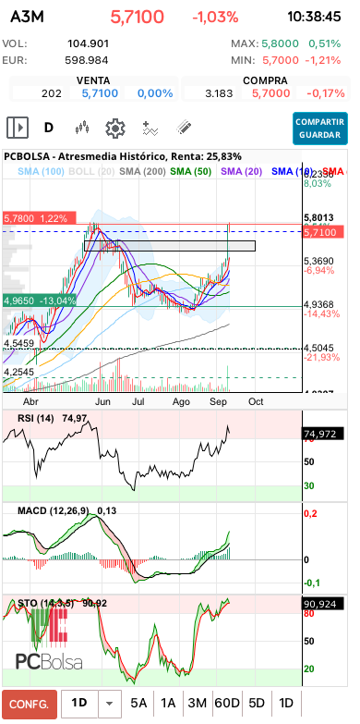
Task: Click the VENTA volume 202
Action: 51,93
